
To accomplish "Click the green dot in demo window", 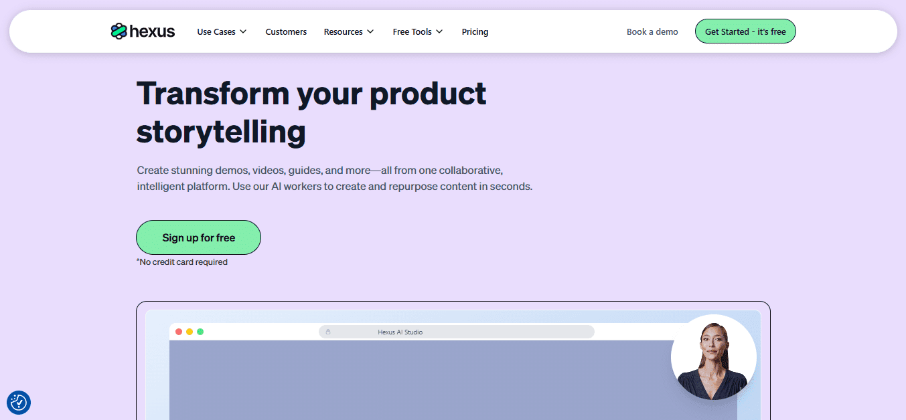I will click(200, 332).
